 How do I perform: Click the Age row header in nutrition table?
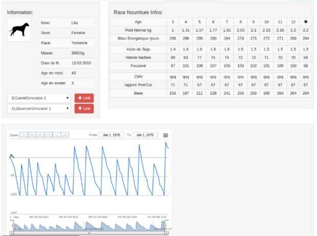(138, 22)
